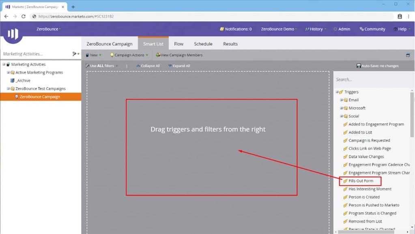Open the browser three-dot menu

(x=409, y=16)
